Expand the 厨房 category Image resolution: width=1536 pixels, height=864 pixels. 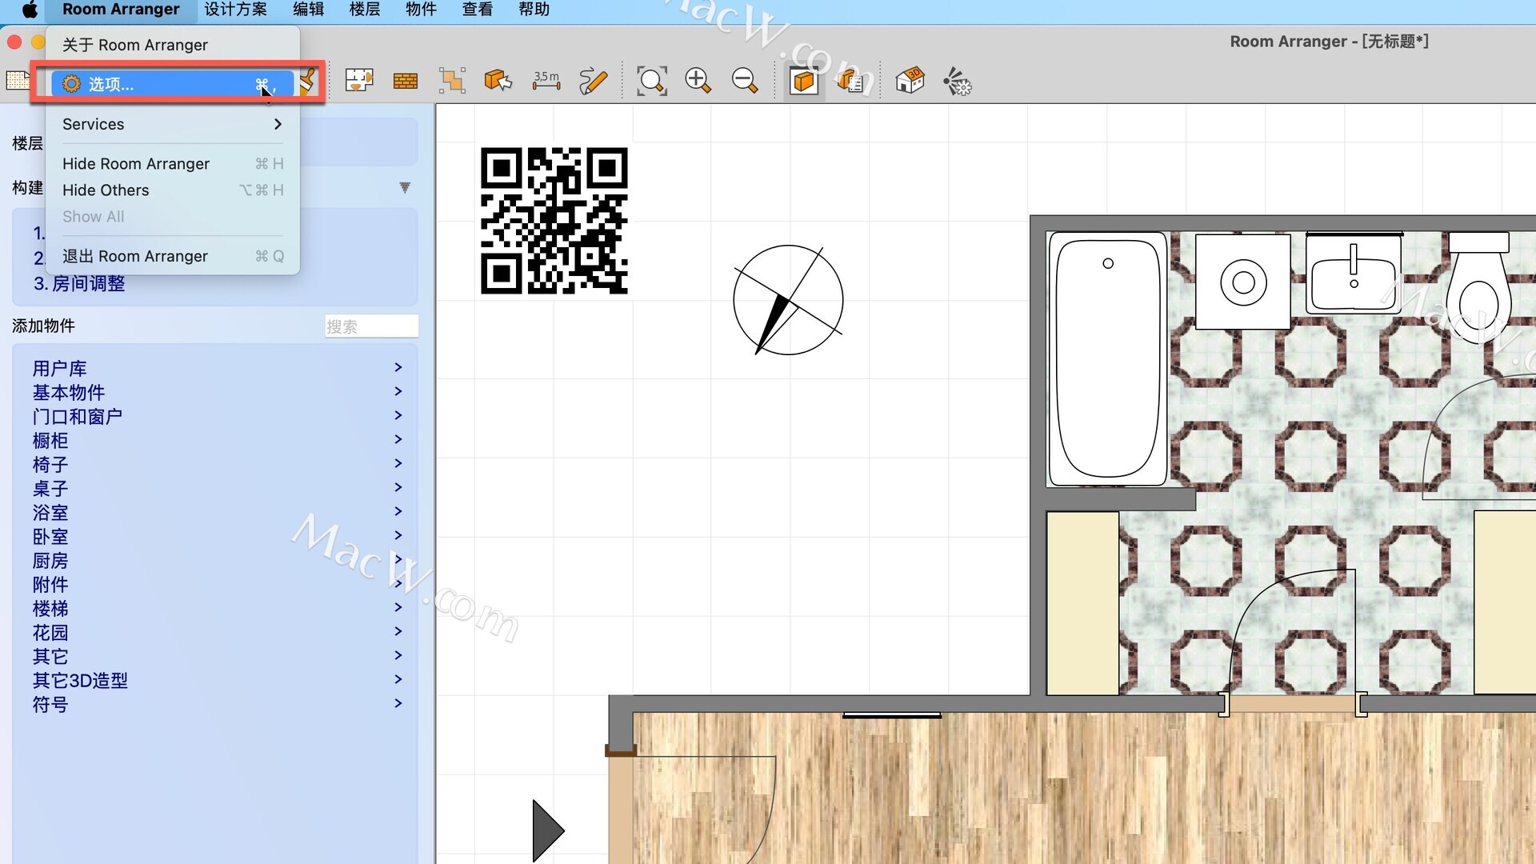(x=216, y=560)
